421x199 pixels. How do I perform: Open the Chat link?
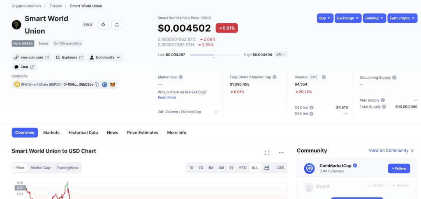pos(24,67)
